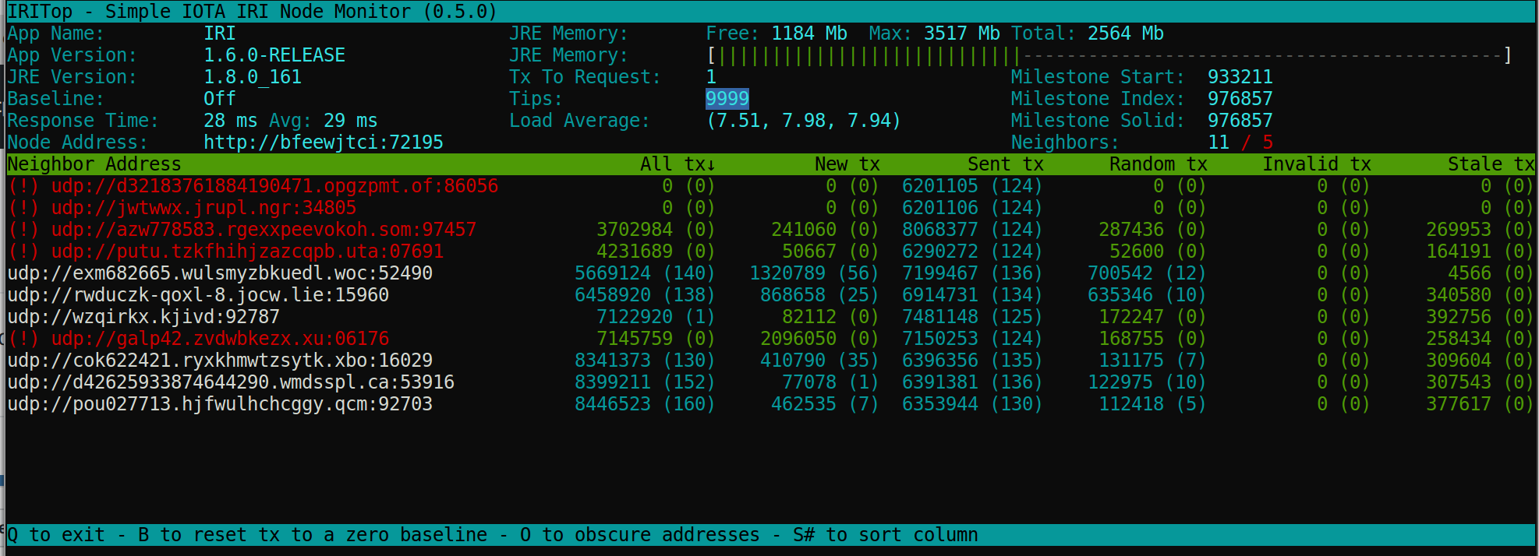This screenshot has width=1539, height=556.
Task: Click App Name value IRI
Action: click(220, 33)
